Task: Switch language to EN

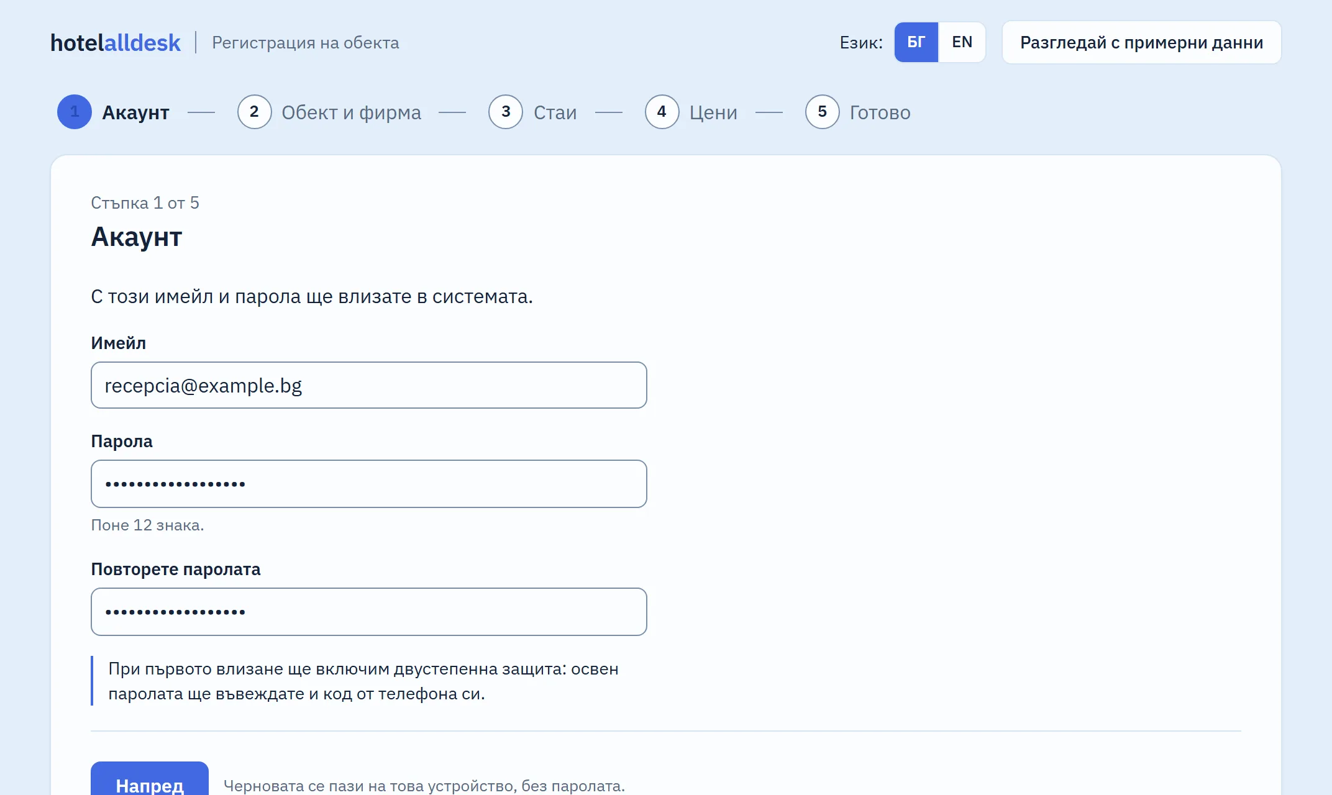Action: pos(962,42)
